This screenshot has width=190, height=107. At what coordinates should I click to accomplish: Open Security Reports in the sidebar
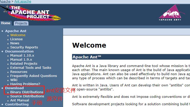pyautogui.click(x=24, y=47)
